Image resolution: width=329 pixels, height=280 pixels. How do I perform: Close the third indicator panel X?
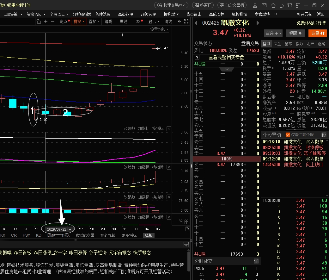click(x=169, y=197)
